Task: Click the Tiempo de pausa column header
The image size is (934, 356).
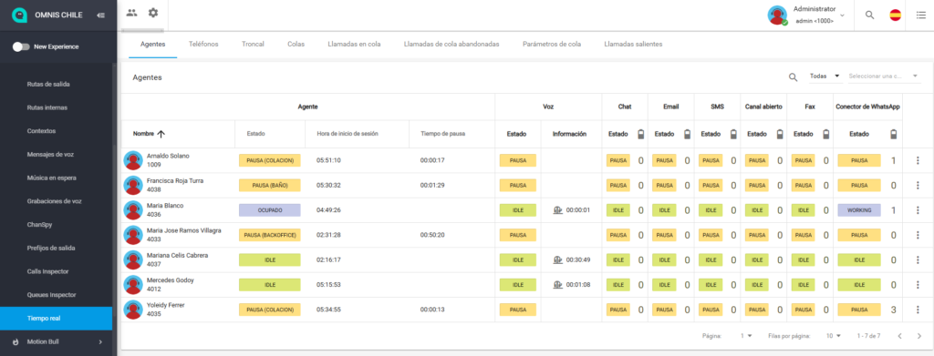Action: click(x=442, y=135)
